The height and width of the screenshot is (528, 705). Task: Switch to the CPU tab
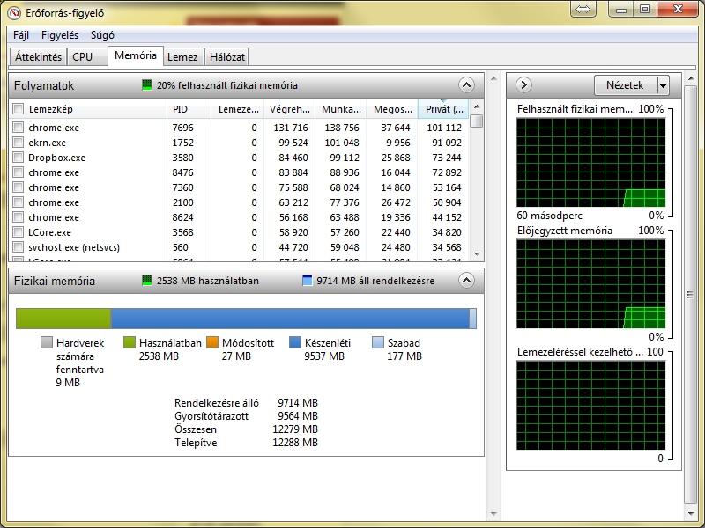(x=87, y=57)
